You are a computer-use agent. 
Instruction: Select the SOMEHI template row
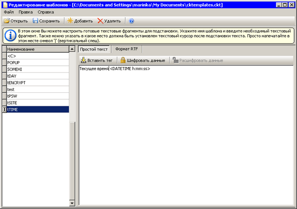(38, 69)
